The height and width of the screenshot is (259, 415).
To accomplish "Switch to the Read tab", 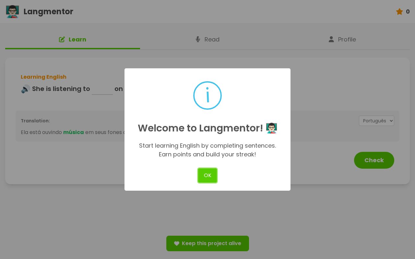I will (x=207, y=39).
